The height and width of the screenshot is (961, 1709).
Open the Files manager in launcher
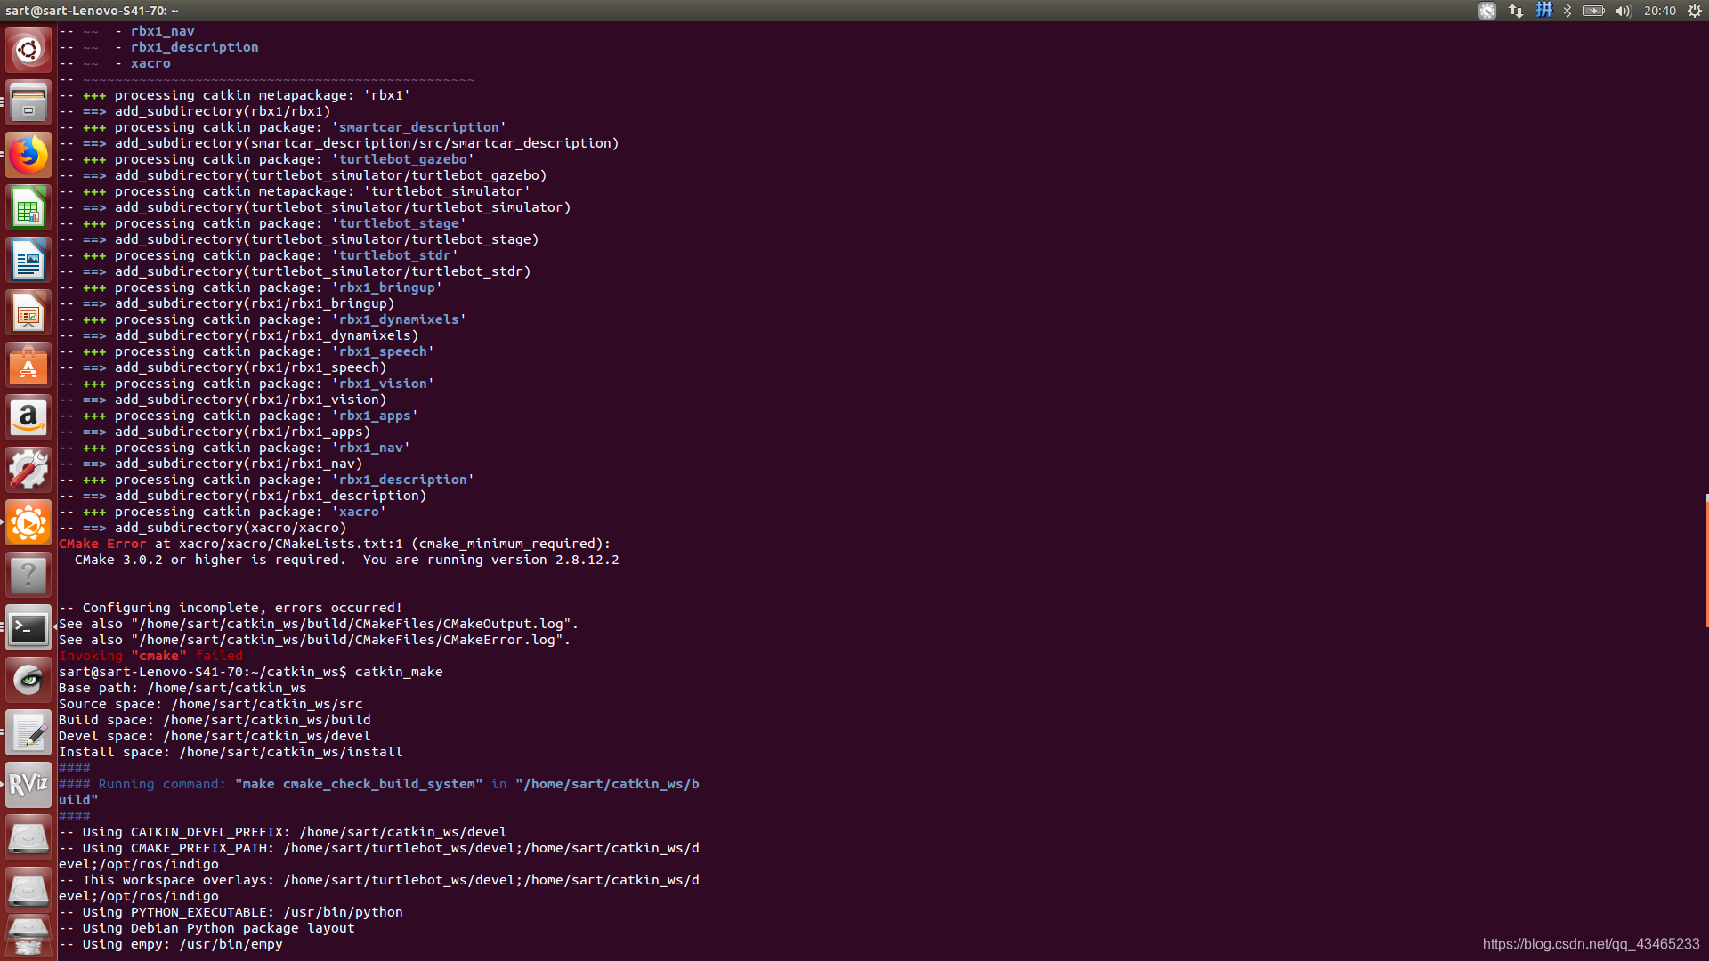tap(28, 102)
